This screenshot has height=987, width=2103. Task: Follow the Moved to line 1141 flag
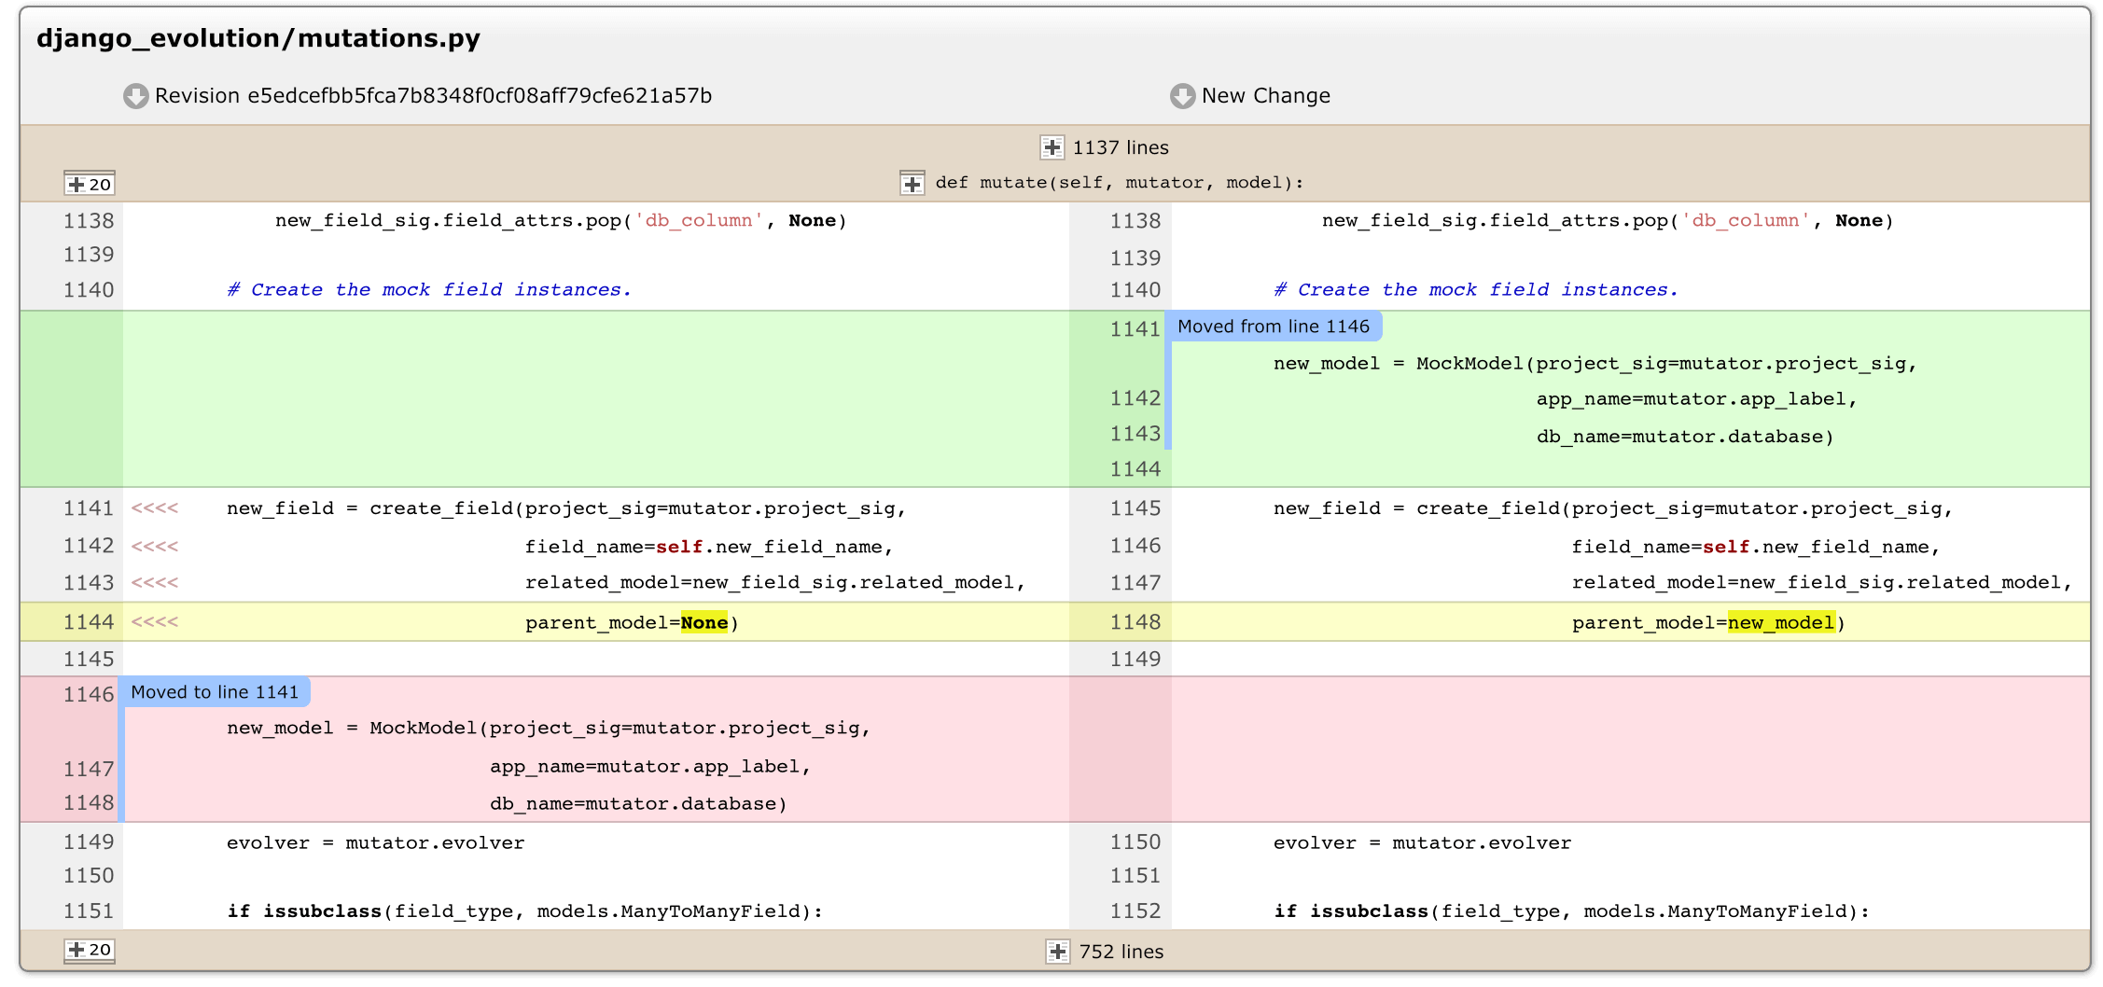click(x=215, y=692)
